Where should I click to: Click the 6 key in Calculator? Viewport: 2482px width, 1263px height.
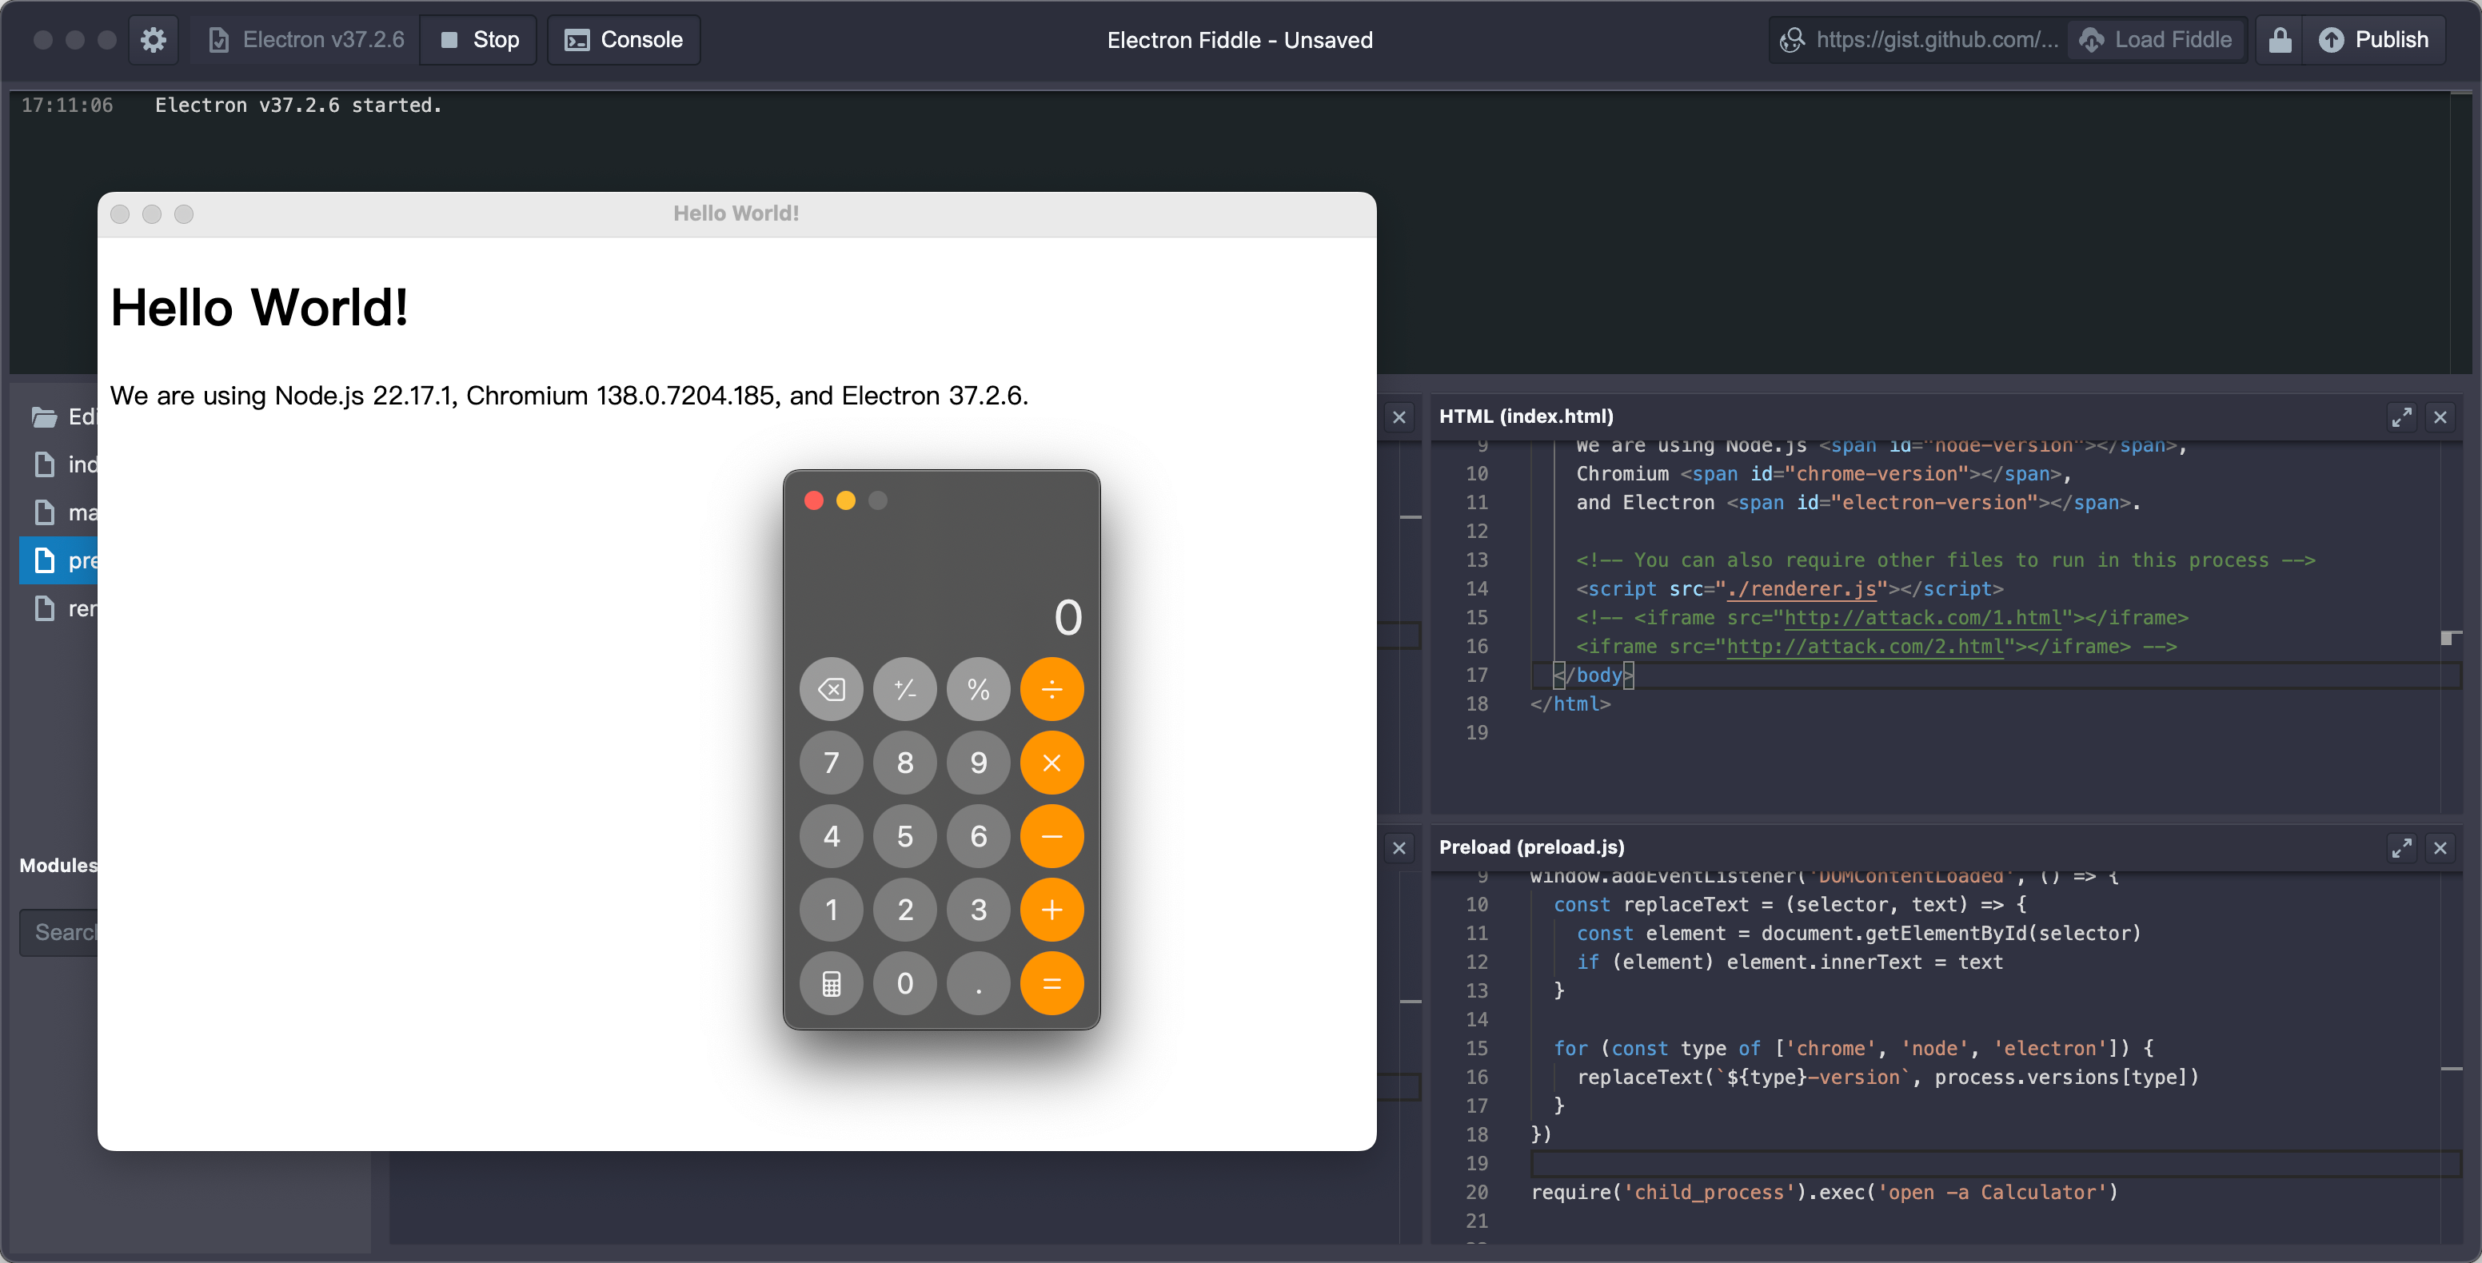[978, 836]
